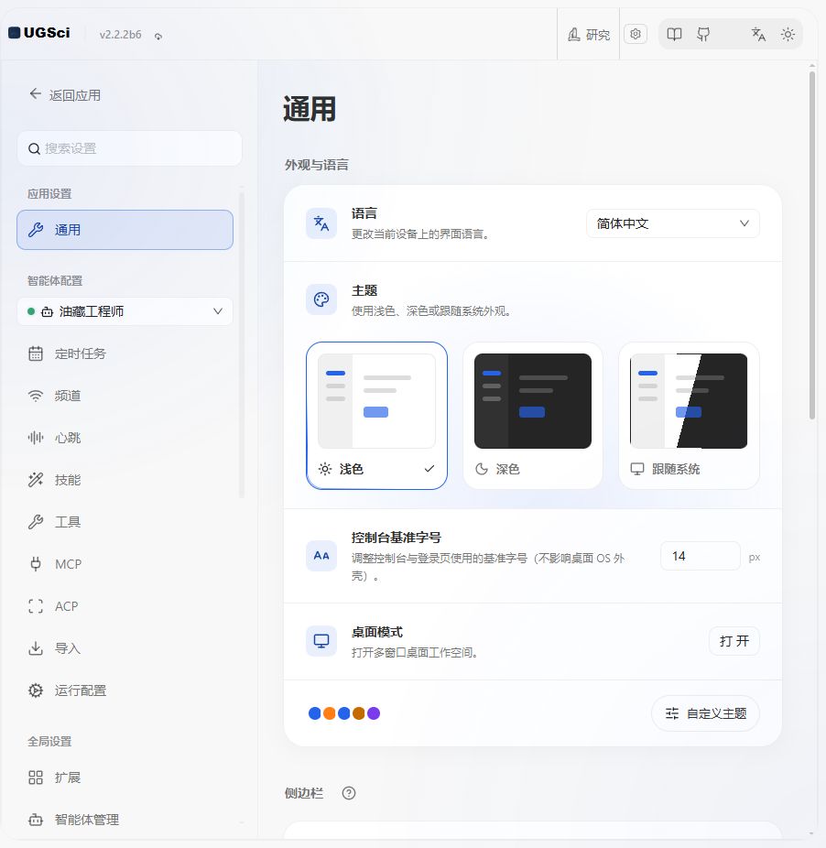Click the settings gear icon in top bar
Viewport: 826px width, 848px height.
[636, 34]
